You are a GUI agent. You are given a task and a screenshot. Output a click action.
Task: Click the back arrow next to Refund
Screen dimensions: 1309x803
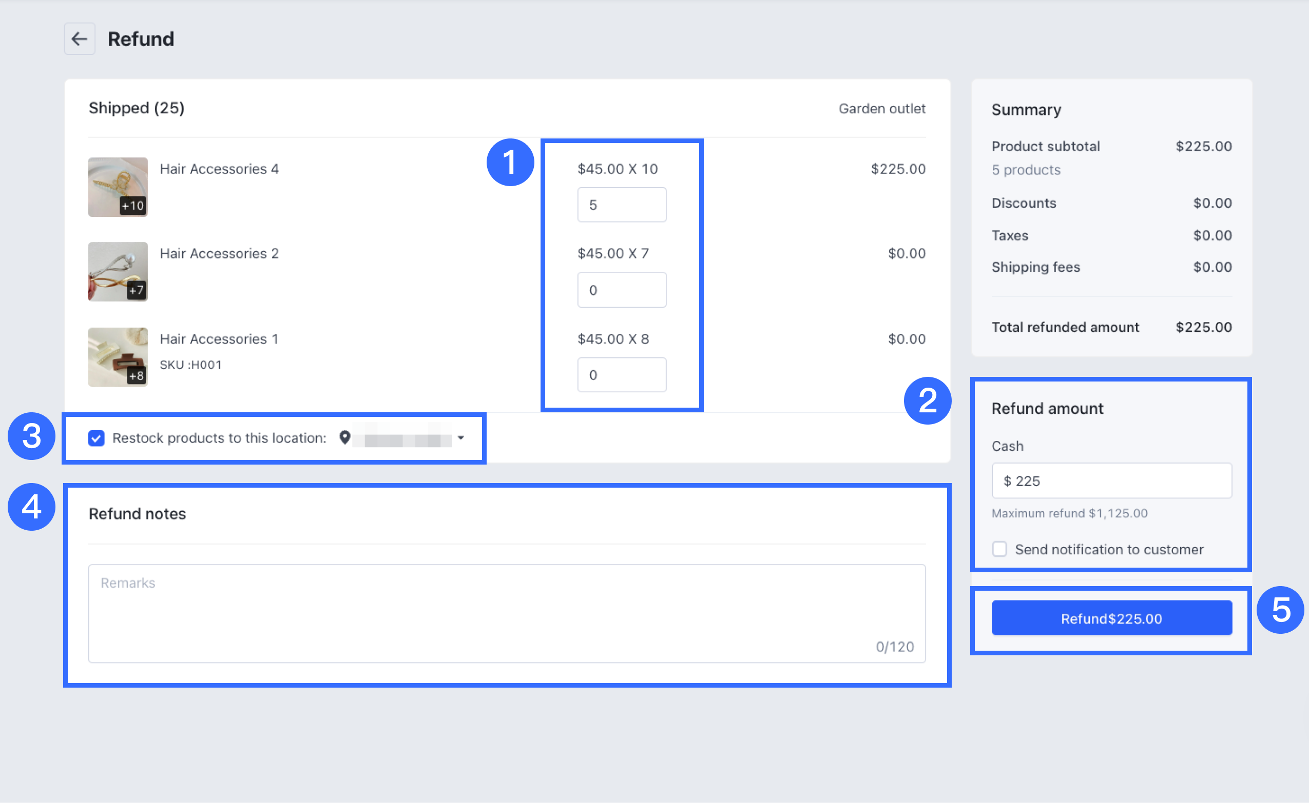coord(79,39)
